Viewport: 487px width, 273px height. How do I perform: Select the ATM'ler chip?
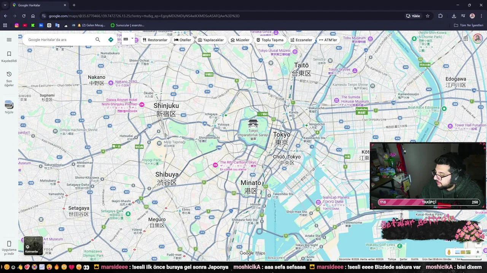pos(328,40)
